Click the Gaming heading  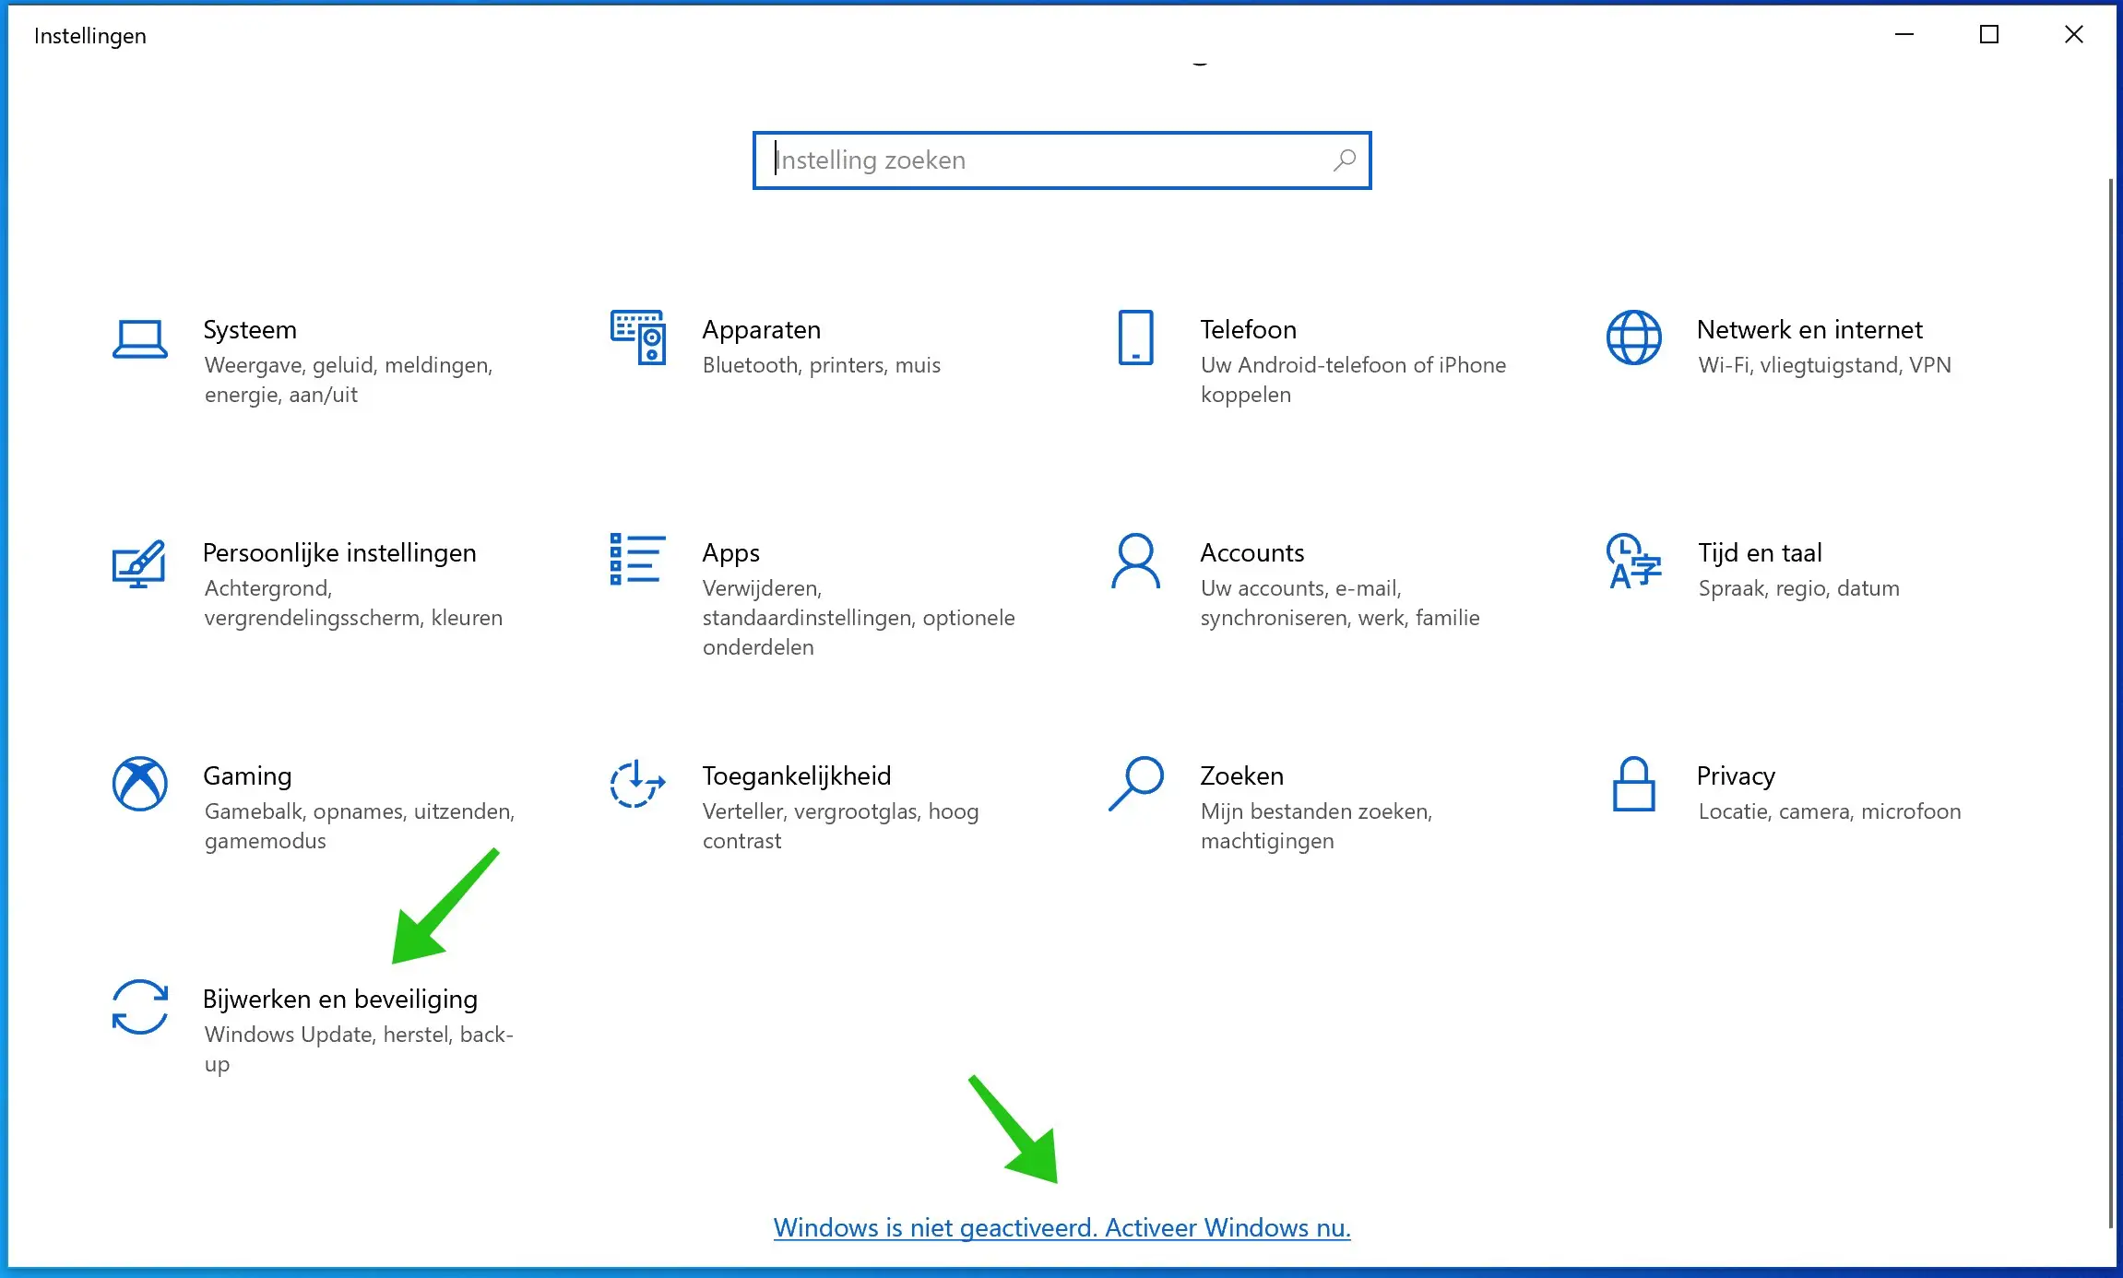(x=247, y=776)
